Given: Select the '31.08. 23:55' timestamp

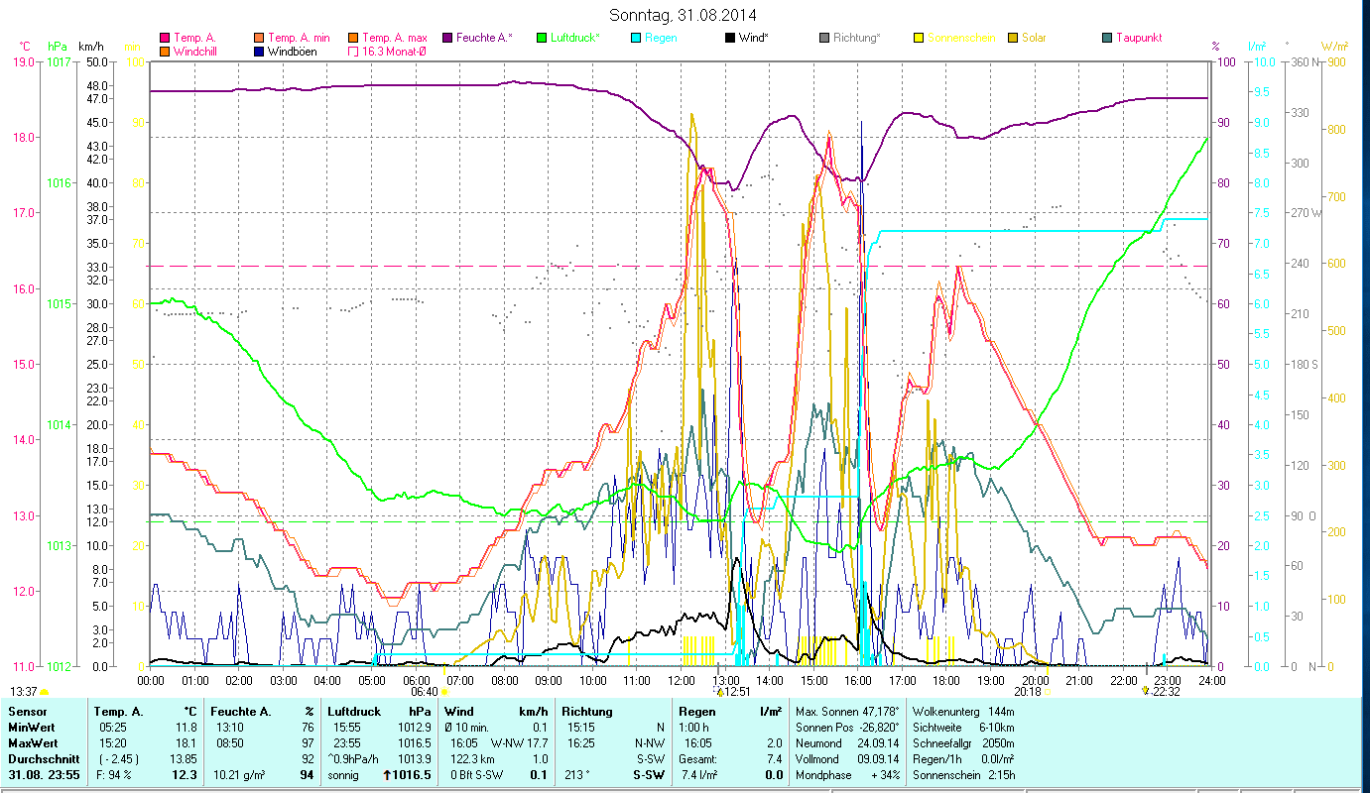Looking at the screenshot, I should tap(44, 775).
